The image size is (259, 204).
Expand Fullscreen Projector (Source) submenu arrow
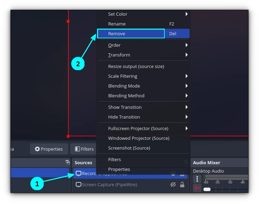click(x=186, y=128)
